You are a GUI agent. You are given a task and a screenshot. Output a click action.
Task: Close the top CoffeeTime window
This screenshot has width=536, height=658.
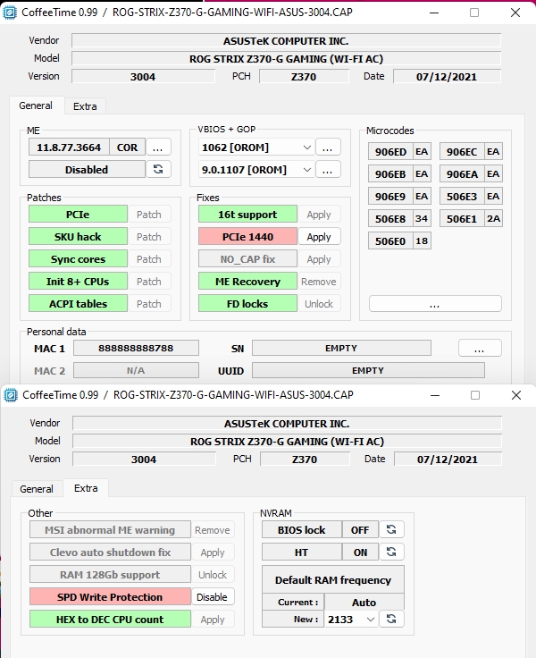pyautogui.click(x=515, y=13)
